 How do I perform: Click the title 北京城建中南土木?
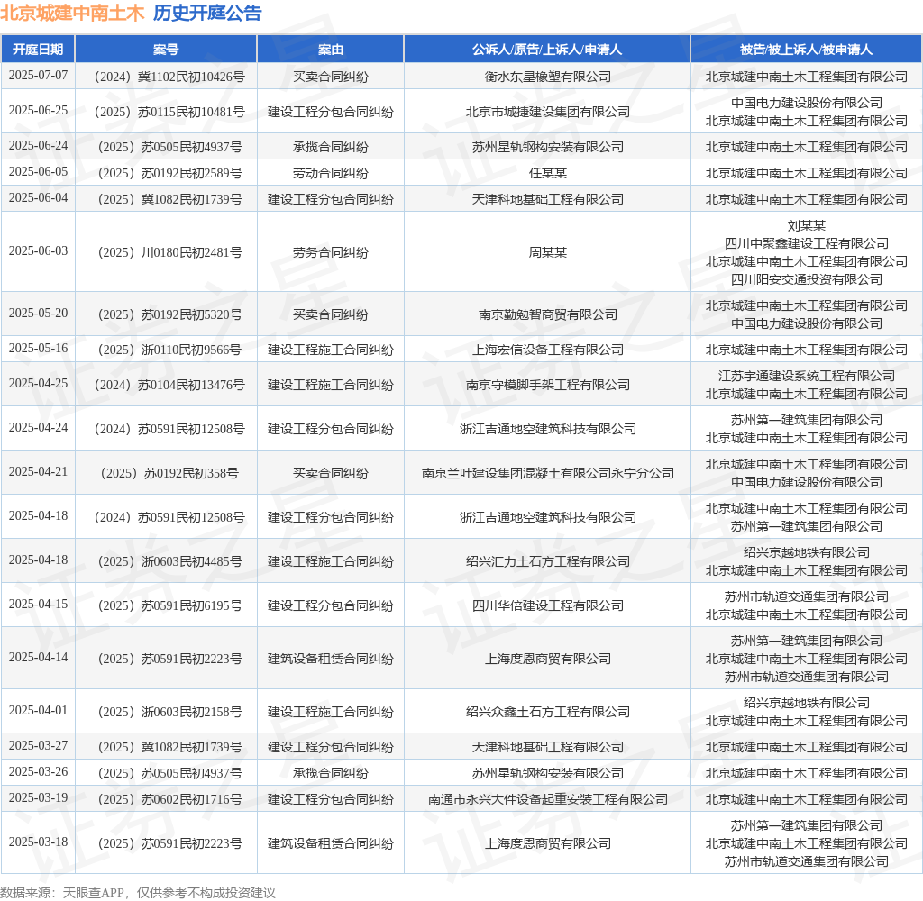click(72, 13)
